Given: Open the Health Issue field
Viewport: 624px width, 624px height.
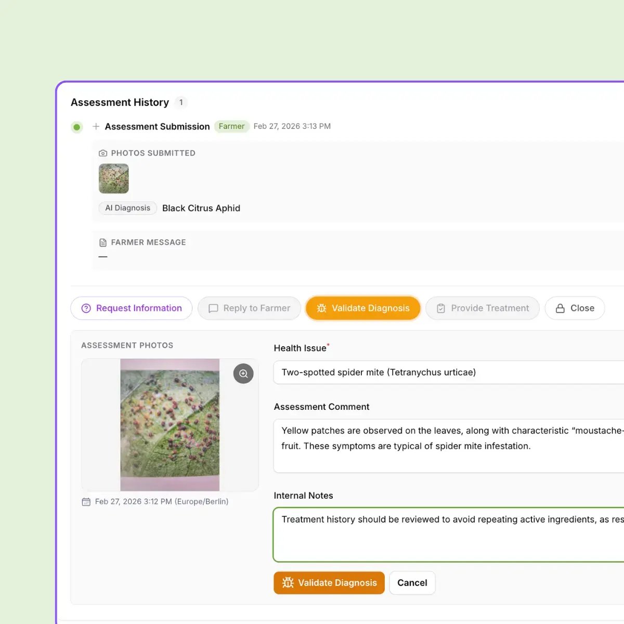Looking at the screenshot, I should point(447,372).
